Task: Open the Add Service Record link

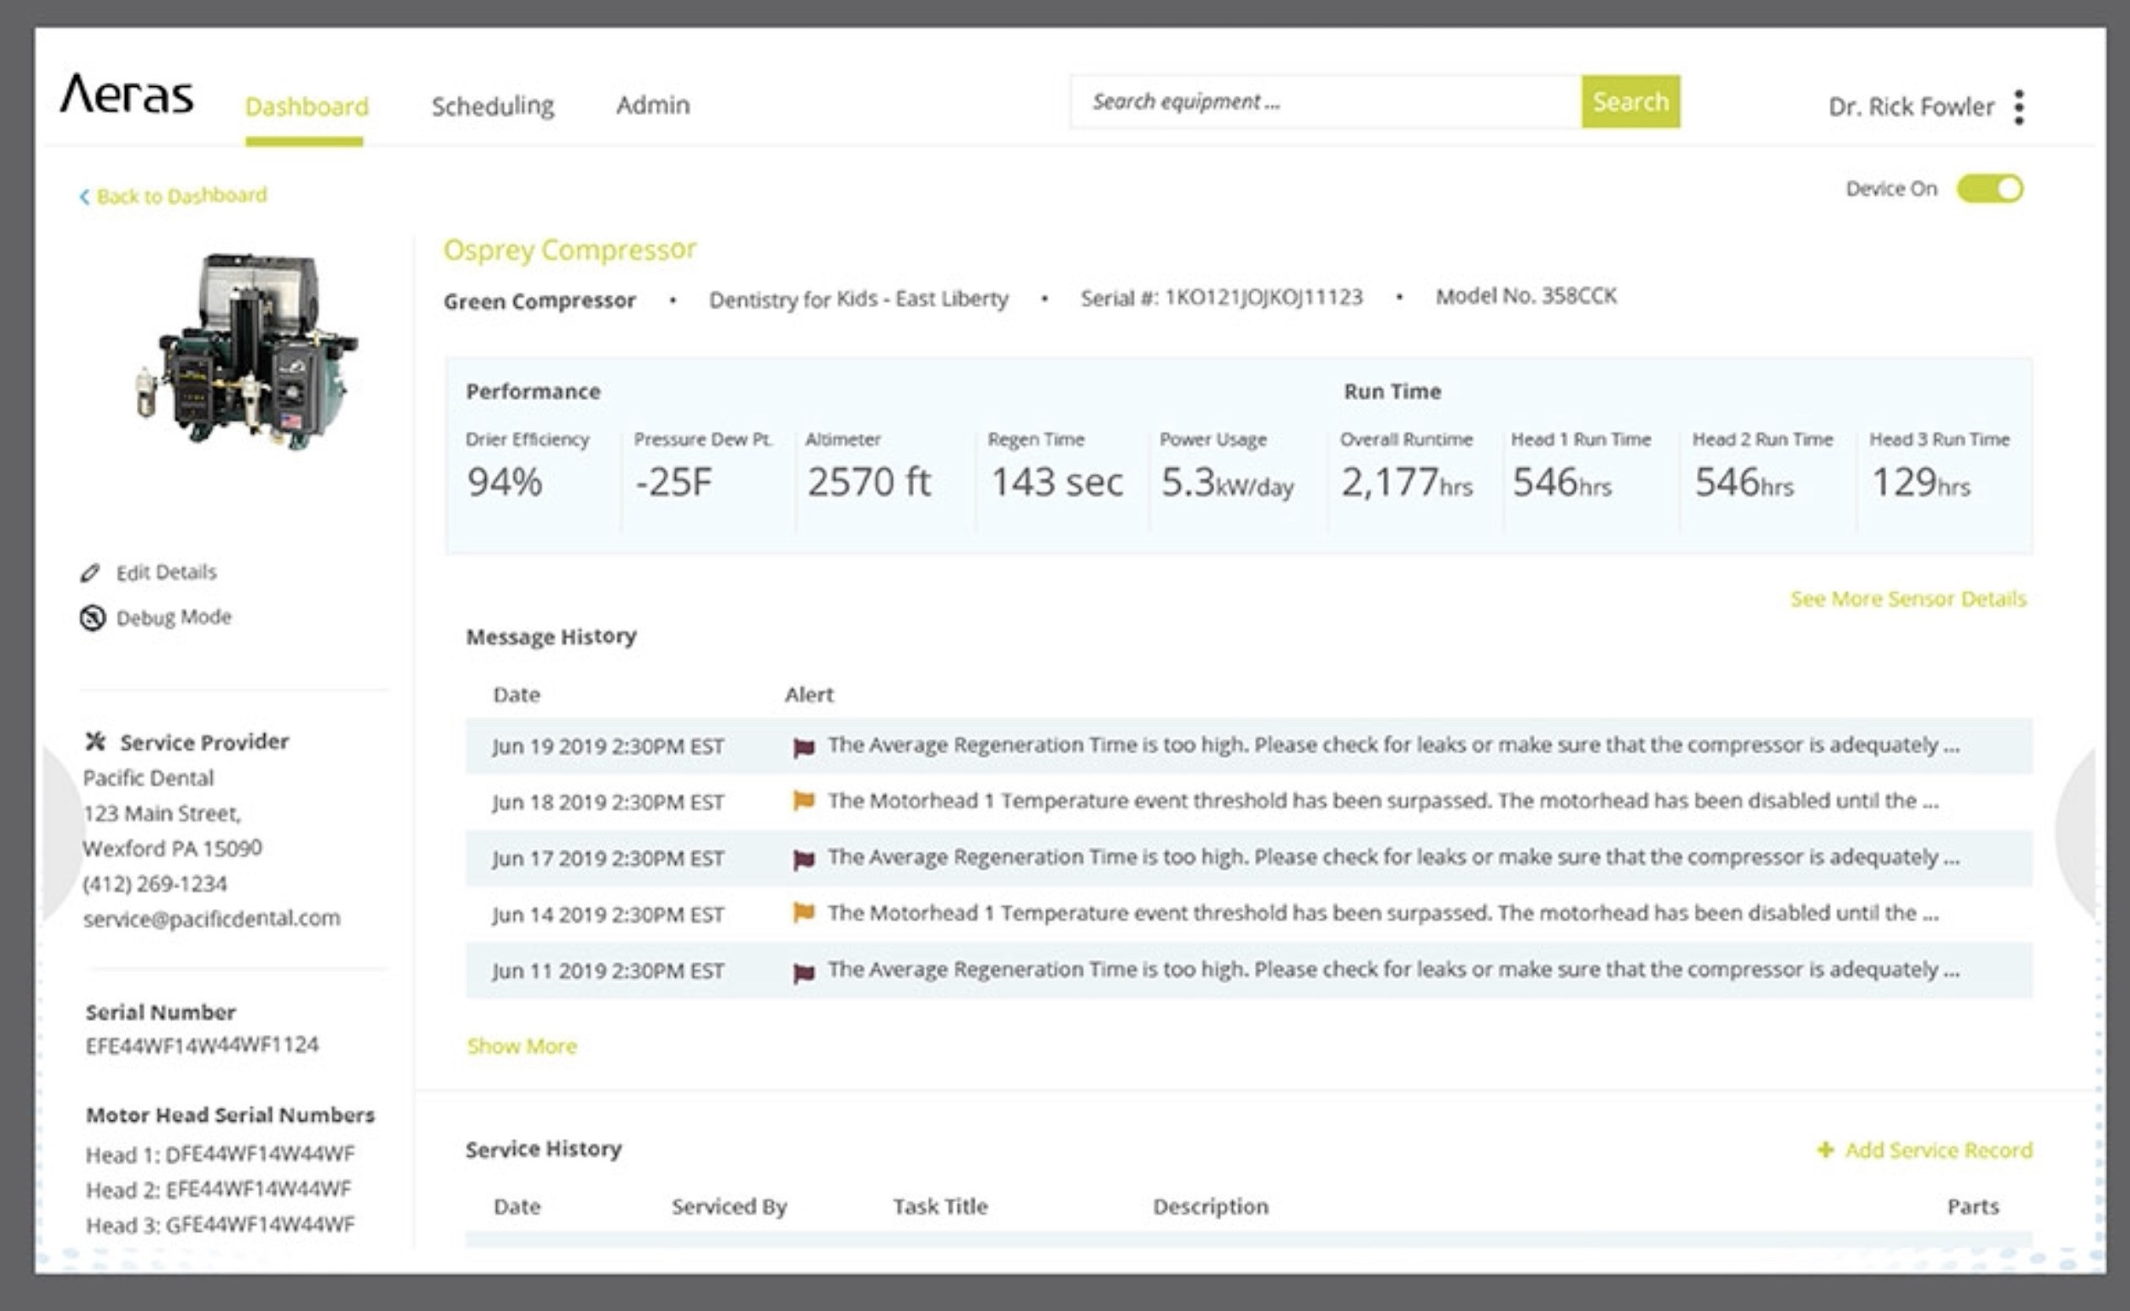Action: tap(1938, 1150)
